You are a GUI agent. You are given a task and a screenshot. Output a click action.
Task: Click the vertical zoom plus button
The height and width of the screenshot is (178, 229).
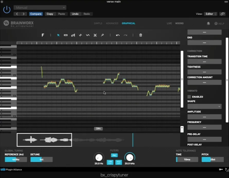tap(182, 128)
